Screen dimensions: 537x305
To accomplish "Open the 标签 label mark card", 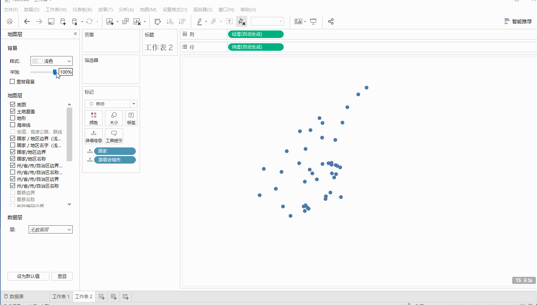I will pyautogui.click(x=131, y=118).
